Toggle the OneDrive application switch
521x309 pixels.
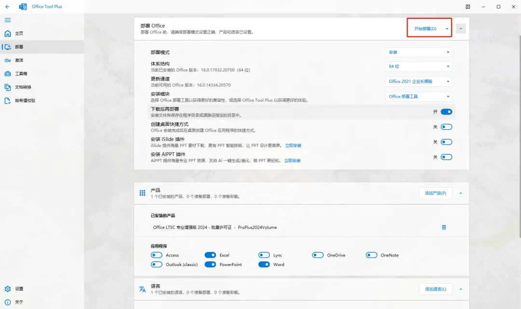[317, 255]
